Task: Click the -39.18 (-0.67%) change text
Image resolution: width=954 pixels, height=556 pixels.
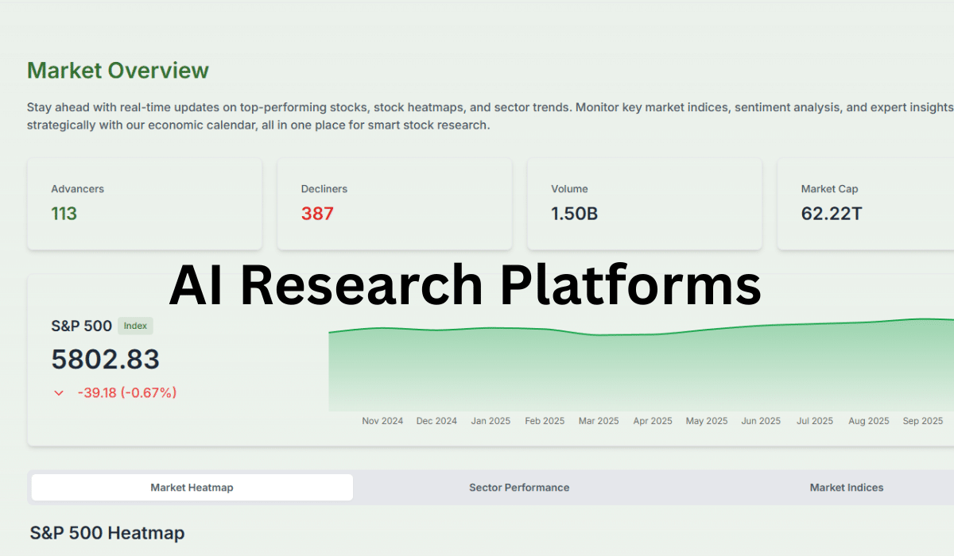Action: [x=127, y=392]
